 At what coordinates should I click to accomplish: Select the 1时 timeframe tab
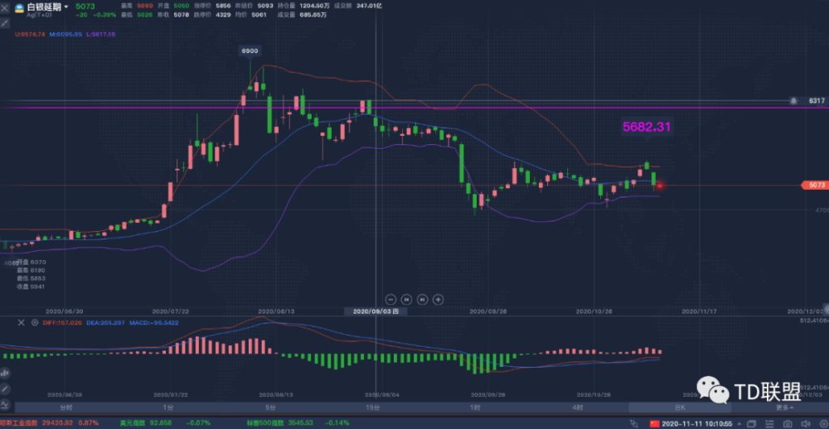click(x=475, y=407)
